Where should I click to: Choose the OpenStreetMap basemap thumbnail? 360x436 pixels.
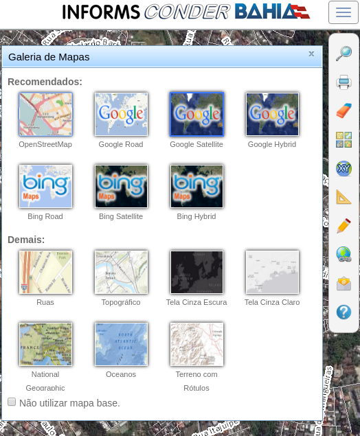(x=45, y=114)
